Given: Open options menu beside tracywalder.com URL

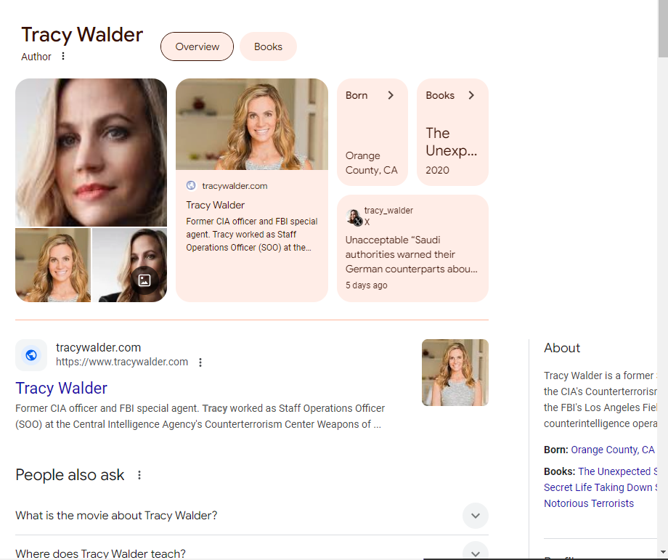Looking at the screenshot, I should (200, 362).
